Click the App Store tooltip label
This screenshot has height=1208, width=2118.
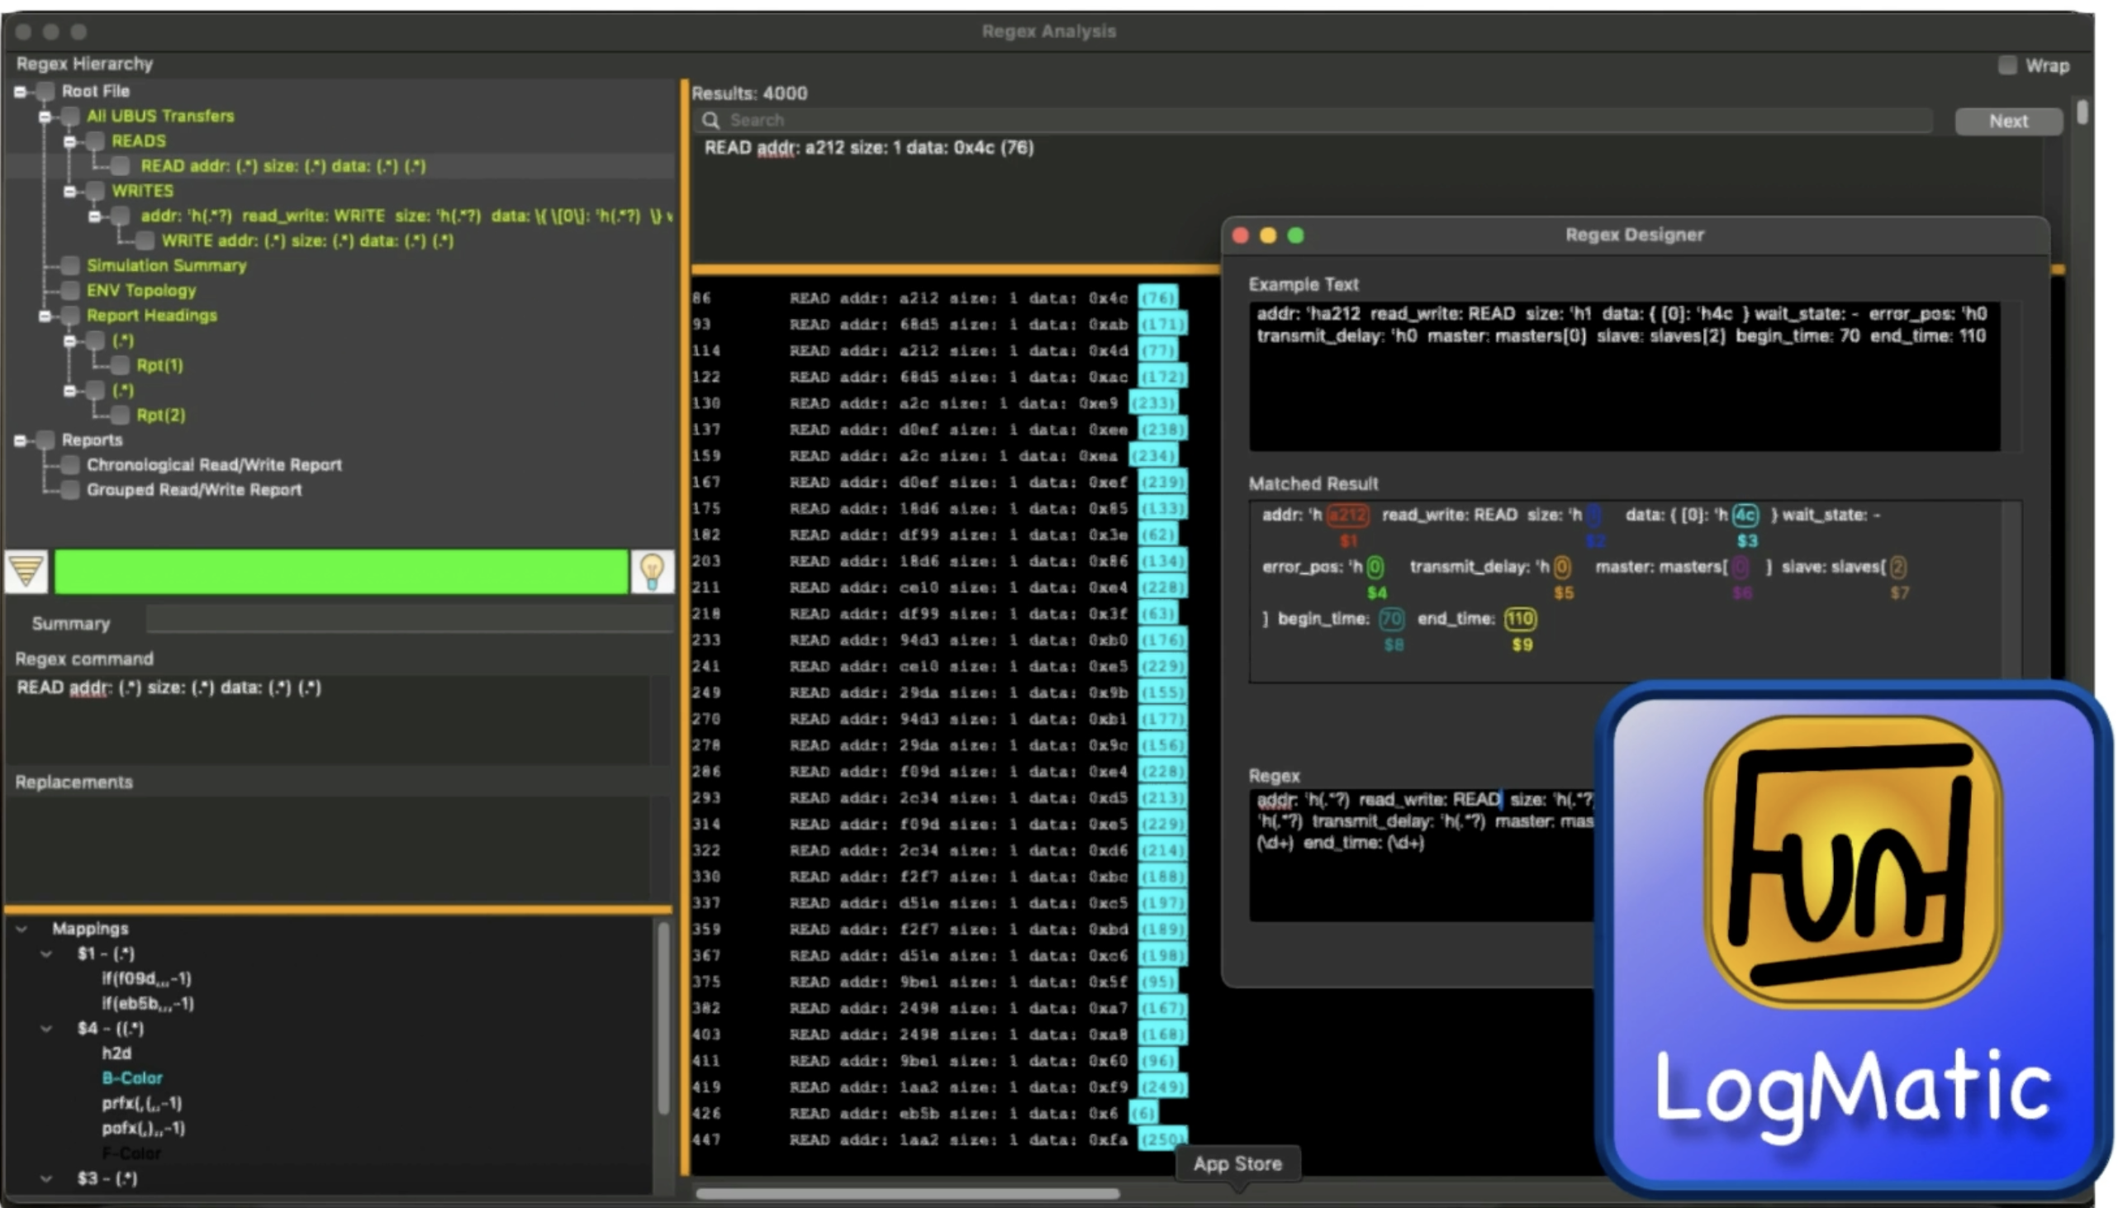[1237, 1163]
